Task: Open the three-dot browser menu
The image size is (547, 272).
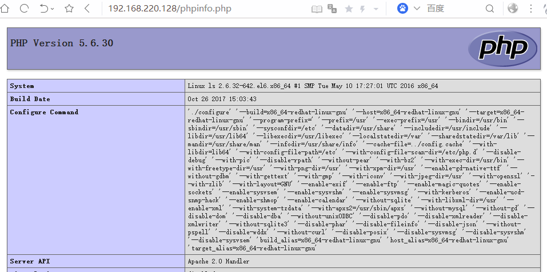Action: 530,9
